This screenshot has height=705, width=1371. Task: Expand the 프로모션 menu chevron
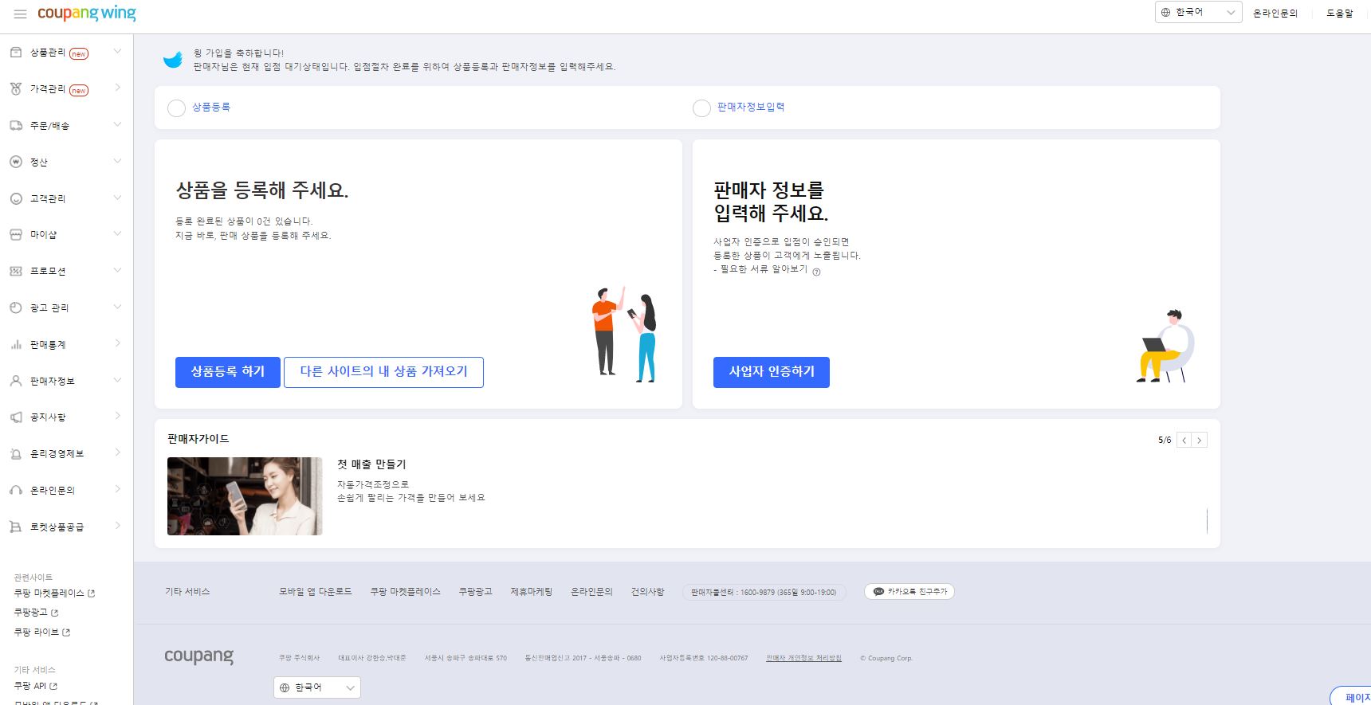[118, 270]
